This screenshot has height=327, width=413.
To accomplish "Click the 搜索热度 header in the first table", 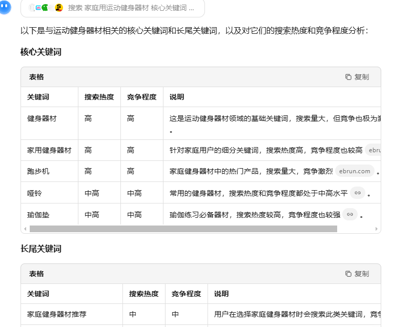I will [x=99, y=97].
